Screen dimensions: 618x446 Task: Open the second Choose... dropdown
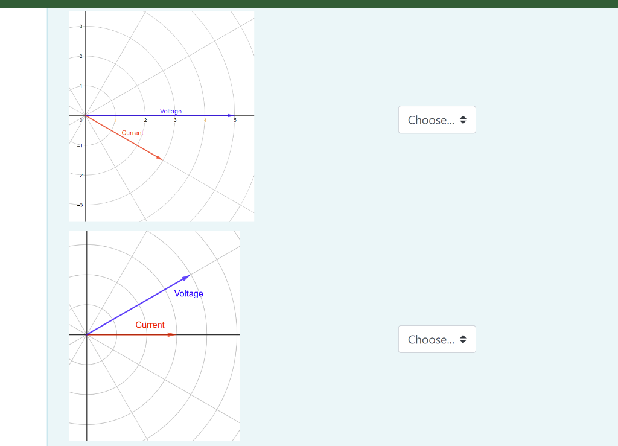click(436, 339)
